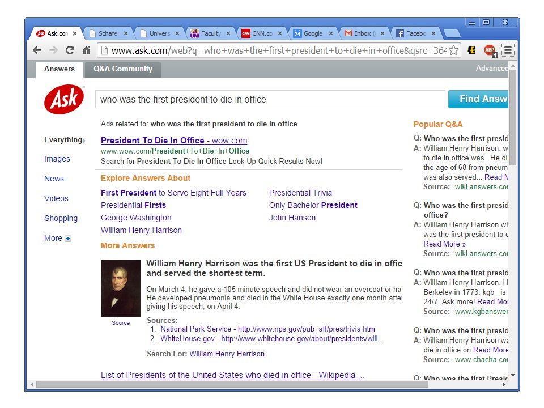Close the Facebook tab
The height and width of the screenshot is (408, 544).
pos(433,33)
